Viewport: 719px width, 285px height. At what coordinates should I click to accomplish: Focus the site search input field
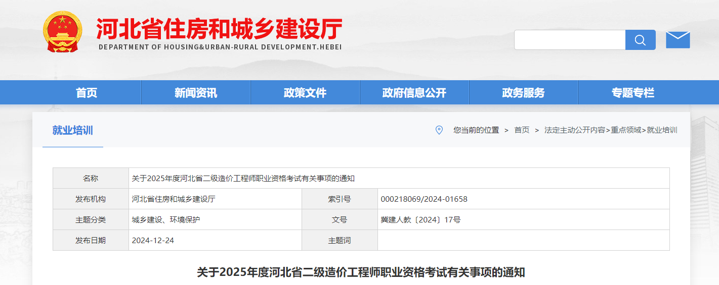coord(570,40)
